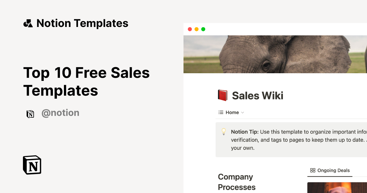Image resolution: width=367 pixels, height=193 pixels.
Task: Expand the chevron next to Home
Action: (x=243, y=112)
